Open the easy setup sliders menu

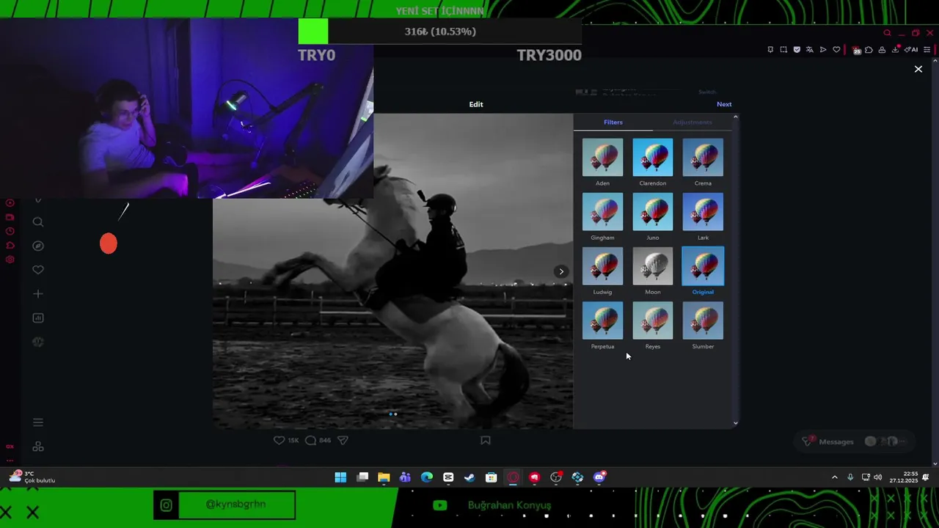pos(927,50)
